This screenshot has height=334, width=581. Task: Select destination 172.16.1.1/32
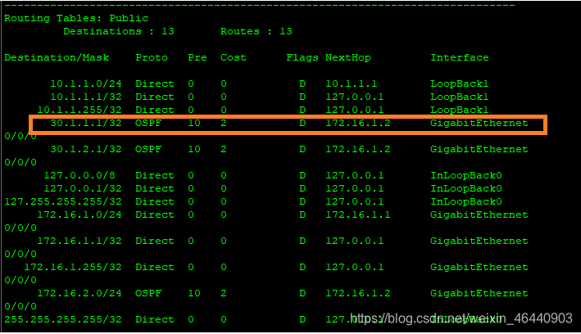click(79, 241)
